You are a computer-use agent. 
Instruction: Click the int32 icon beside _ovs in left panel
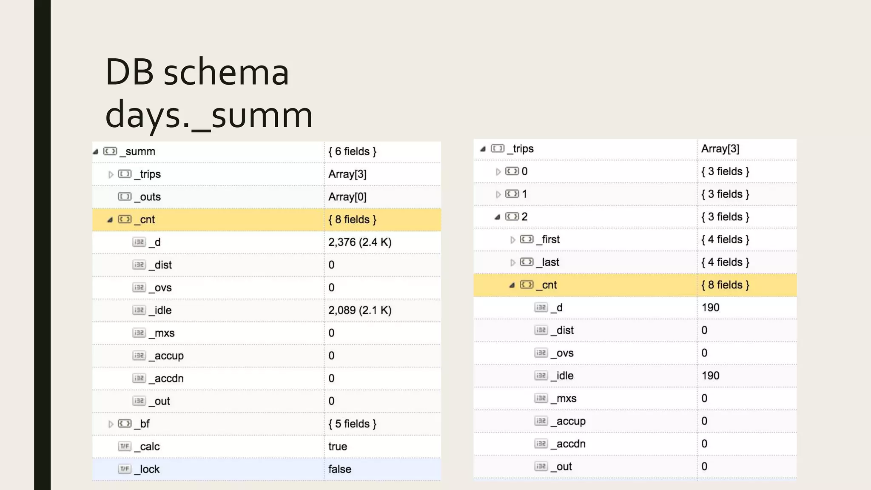pos(139,287)
